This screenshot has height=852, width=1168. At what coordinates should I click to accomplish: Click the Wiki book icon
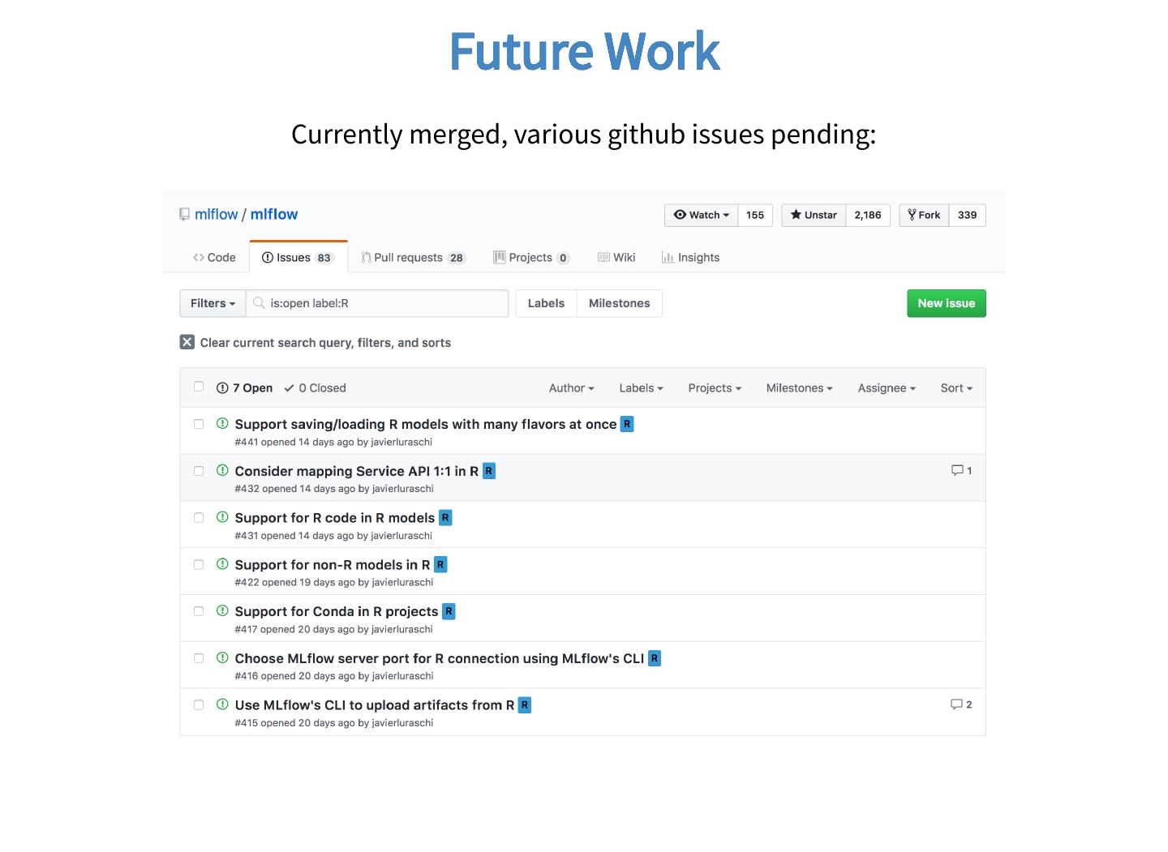click(x=603, y=258)
